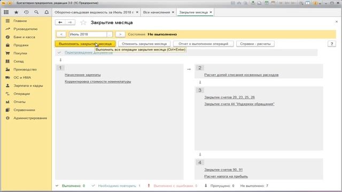The height and width of the screenshot is (192, 342).
Task: Open Закрытие счета 44 Издержки обращения link
Action: point(239,104)
